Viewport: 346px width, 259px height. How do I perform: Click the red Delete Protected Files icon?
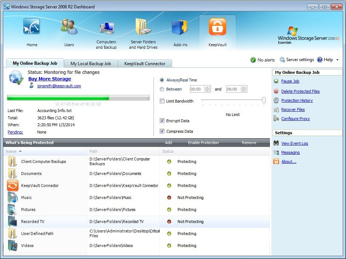coord(276,91)
